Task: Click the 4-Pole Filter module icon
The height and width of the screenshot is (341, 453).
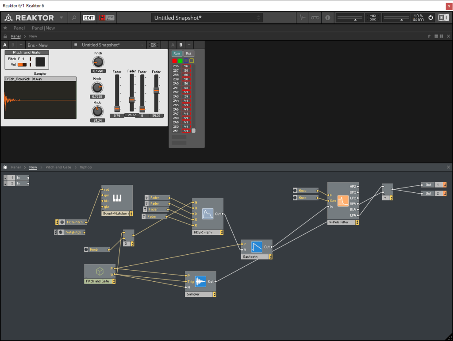Action: 343,202
